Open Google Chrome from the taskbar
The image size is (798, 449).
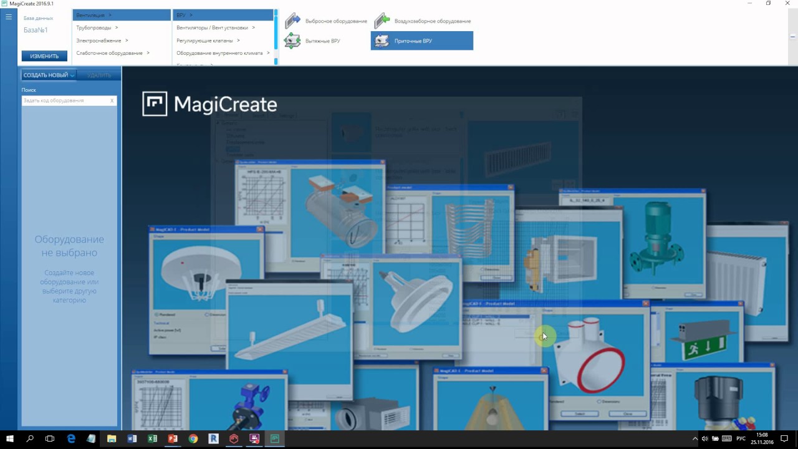[x=193, y=439]
